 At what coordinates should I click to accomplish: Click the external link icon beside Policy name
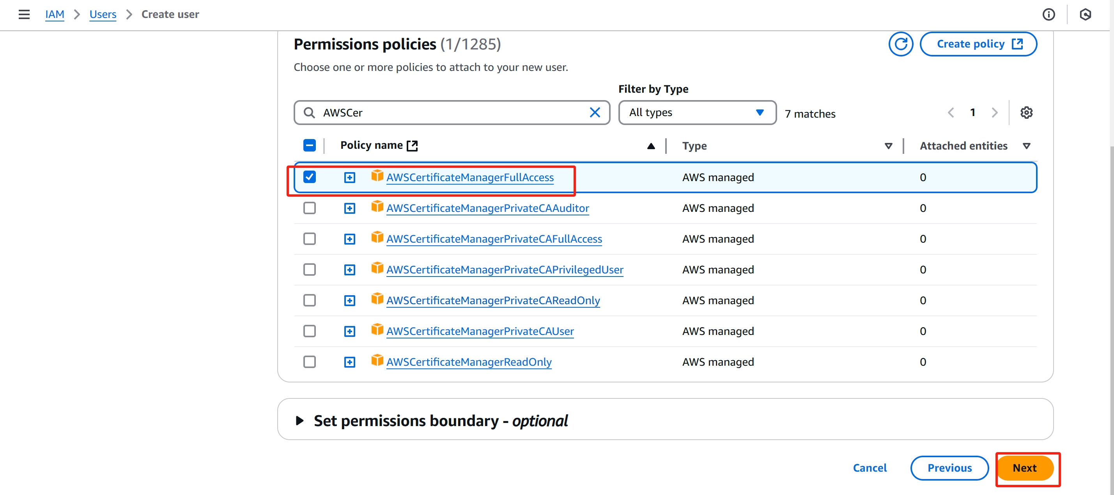[x=413, y=146]
